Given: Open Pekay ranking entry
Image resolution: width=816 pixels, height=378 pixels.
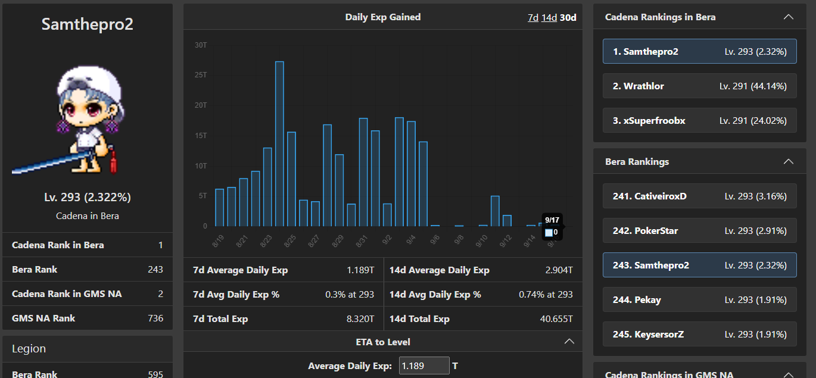Looking at the screenshot, I should click(x=700, y=299).
